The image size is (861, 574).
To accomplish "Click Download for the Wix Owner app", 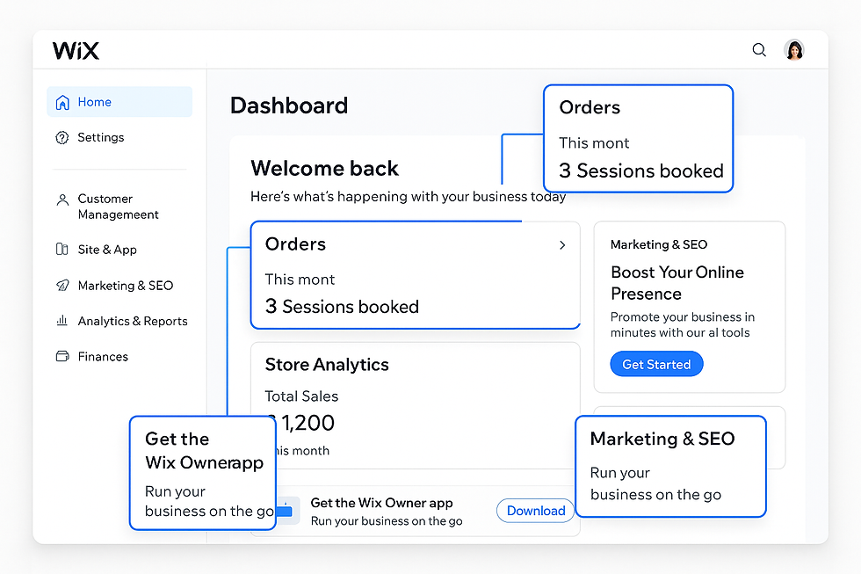I will pyautogui.click(x=535, y=511).
